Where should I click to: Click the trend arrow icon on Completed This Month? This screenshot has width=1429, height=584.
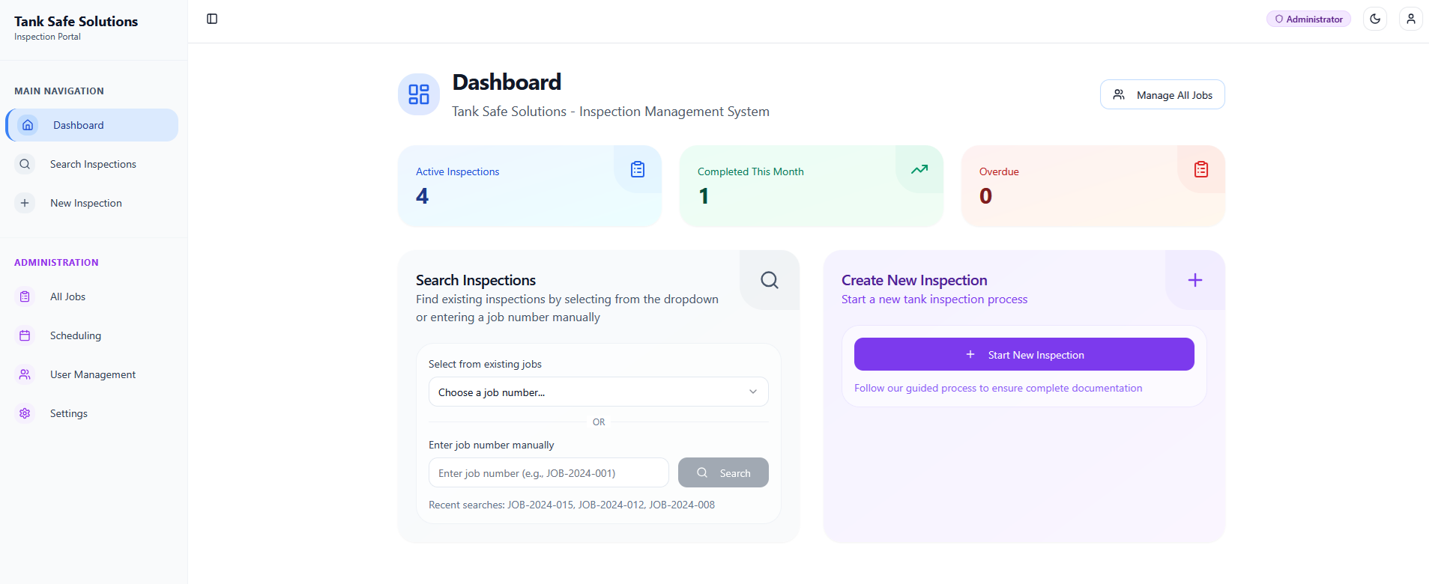click(919, 169)
